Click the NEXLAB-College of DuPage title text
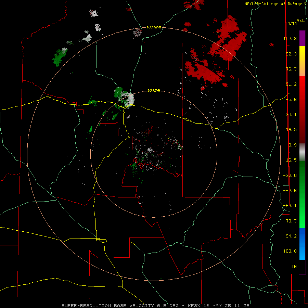Image resolution: width=308 pixels, height=308 pixels. click(273, 4)
